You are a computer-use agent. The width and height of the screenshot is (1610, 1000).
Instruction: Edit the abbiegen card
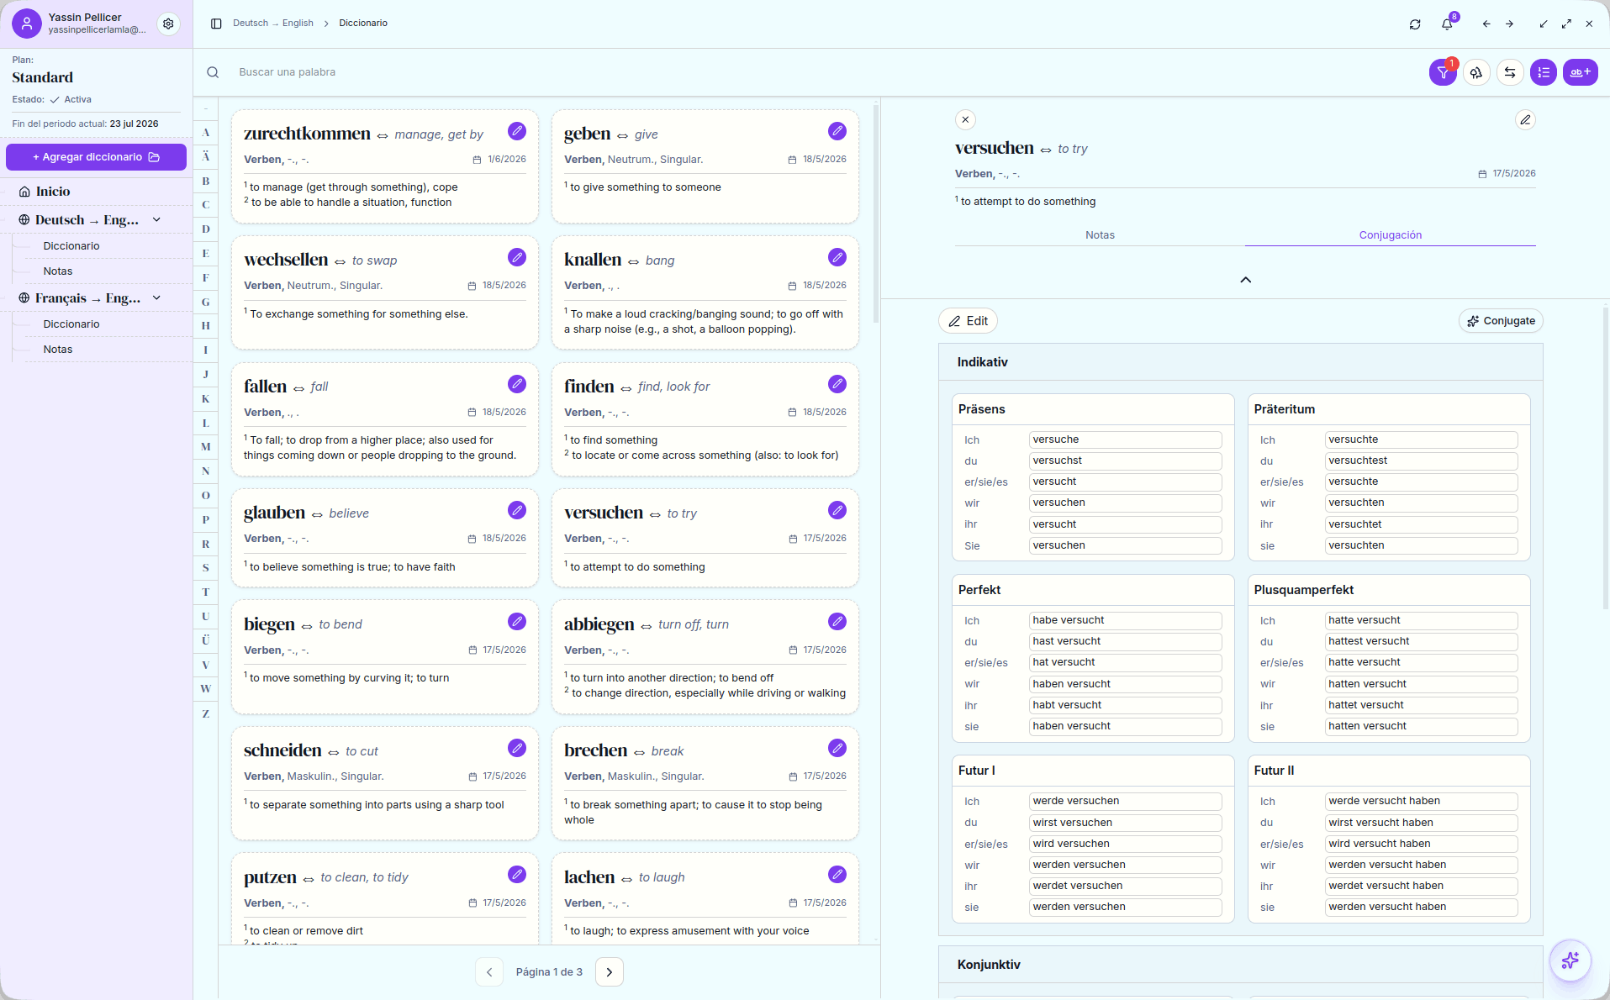tap(837, 622)
